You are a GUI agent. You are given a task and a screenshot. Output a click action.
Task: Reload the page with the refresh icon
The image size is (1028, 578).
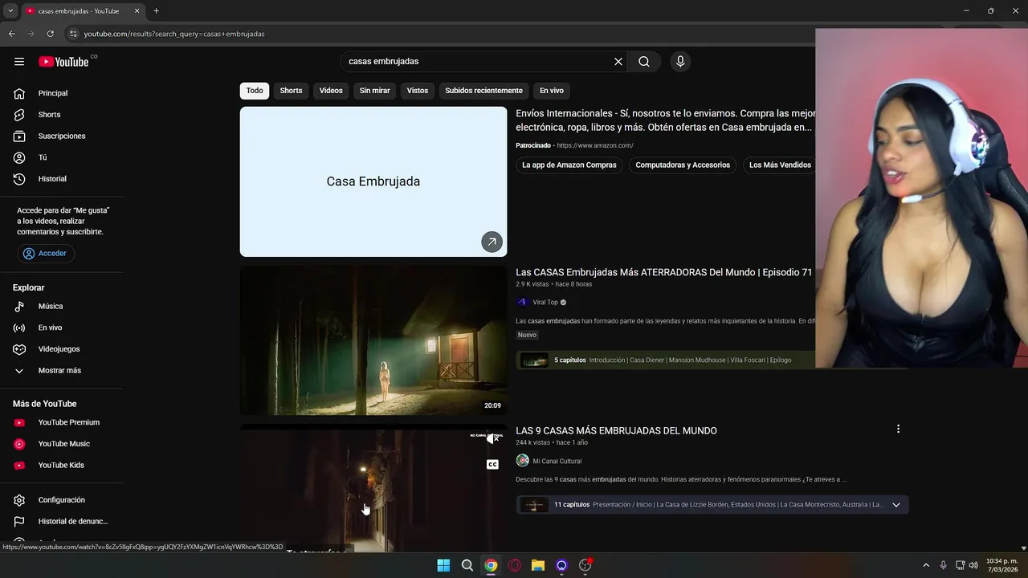pyautogui.click(x=50, y=34)
